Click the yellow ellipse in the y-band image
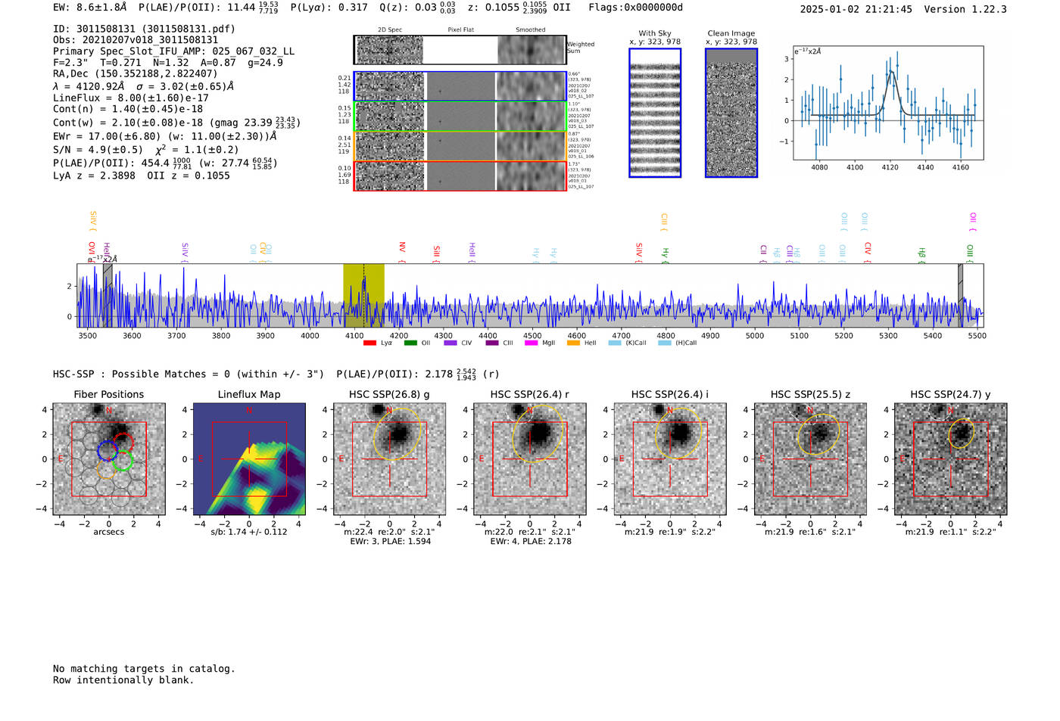 (x=961, y=434)
